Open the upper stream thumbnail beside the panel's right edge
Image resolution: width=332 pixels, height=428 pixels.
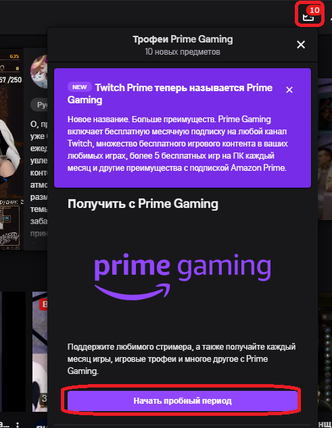325,149
